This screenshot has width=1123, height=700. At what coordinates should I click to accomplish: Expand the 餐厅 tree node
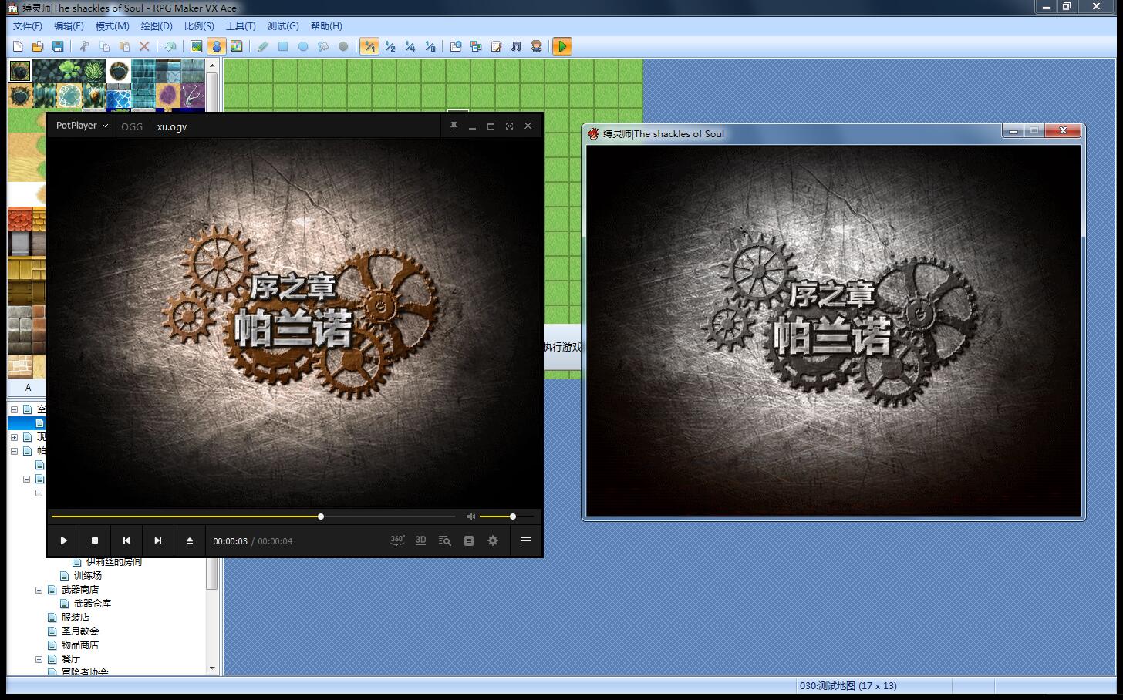click(39, 659)
